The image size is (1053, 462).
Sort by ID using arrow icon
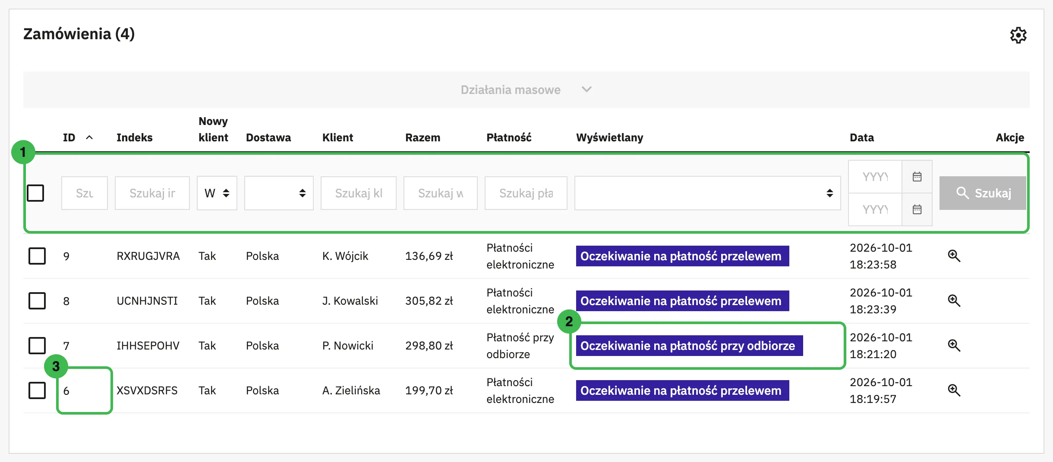click(x=89, y=137)
